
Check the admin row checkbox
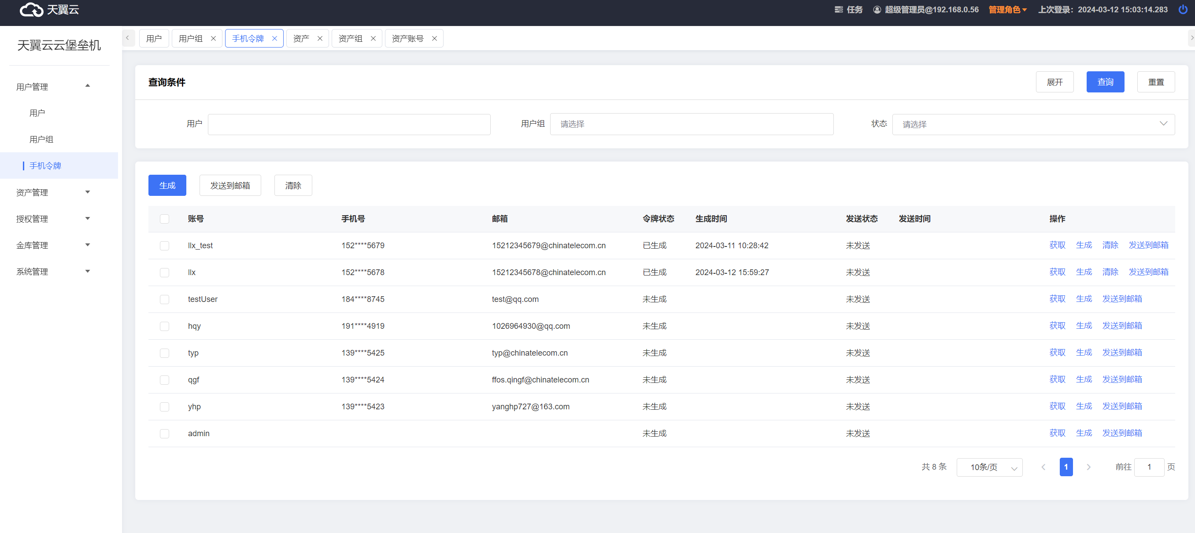(x=165, y=434)
